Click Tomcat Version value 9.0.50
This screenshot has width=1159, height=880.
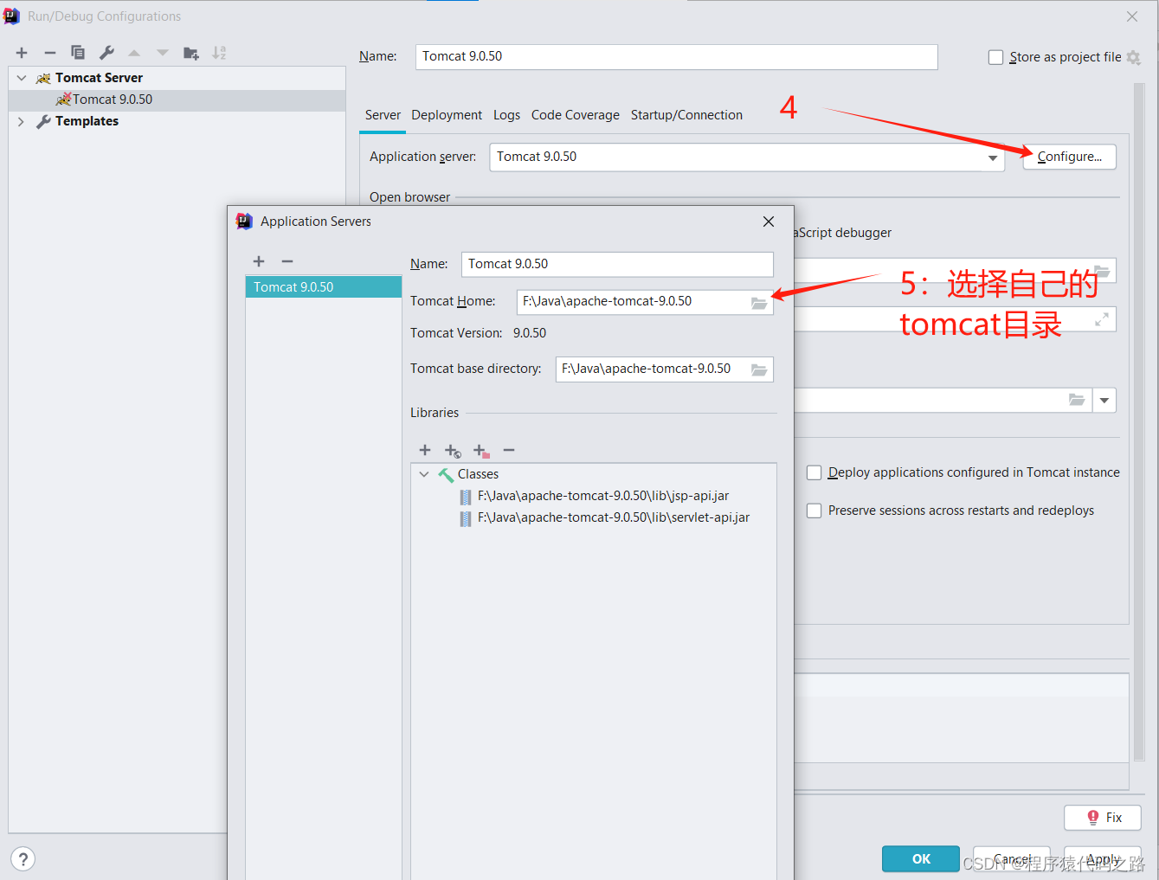tap(530, 333)
